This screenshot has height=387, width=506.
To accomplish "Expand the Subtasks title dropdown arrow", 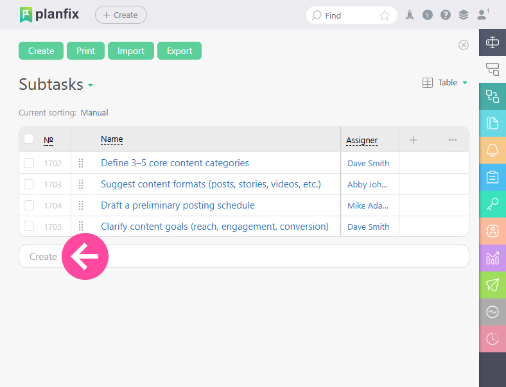I will (91, 85).
